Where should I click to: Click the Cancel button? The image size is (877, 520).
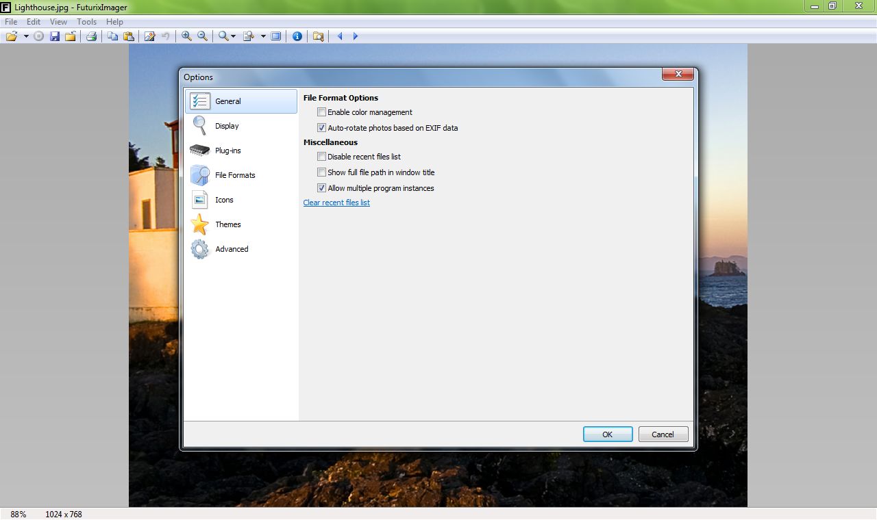(x=663, y=434)
